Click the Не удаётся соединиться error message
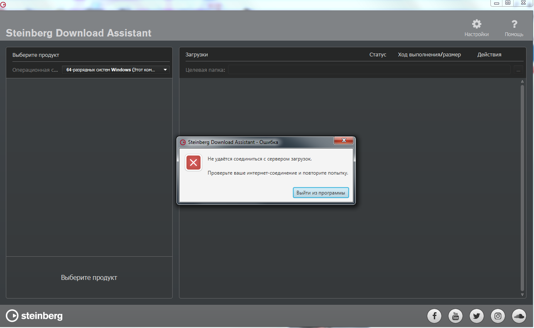The height and width of the screenshot is (328, 534). 260,159
